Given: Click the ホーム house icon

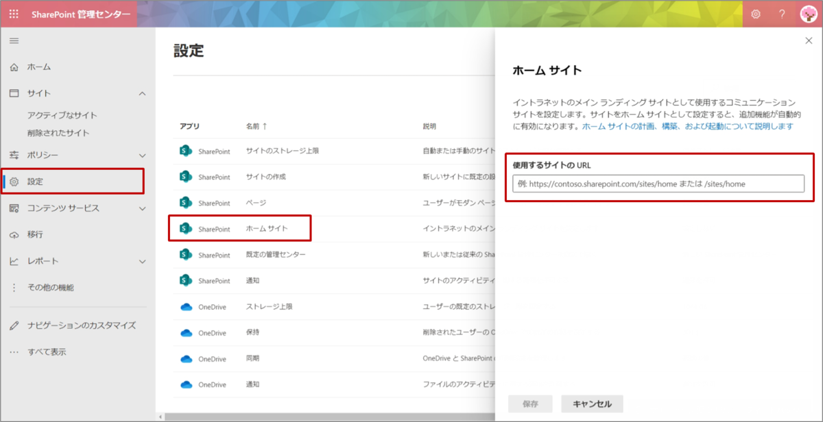Looking at the screenshot, I should coord(14,67).
